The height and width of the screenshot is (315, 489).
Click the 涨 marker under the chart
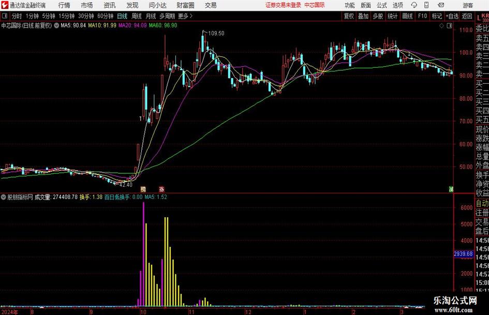pos(161,189)
